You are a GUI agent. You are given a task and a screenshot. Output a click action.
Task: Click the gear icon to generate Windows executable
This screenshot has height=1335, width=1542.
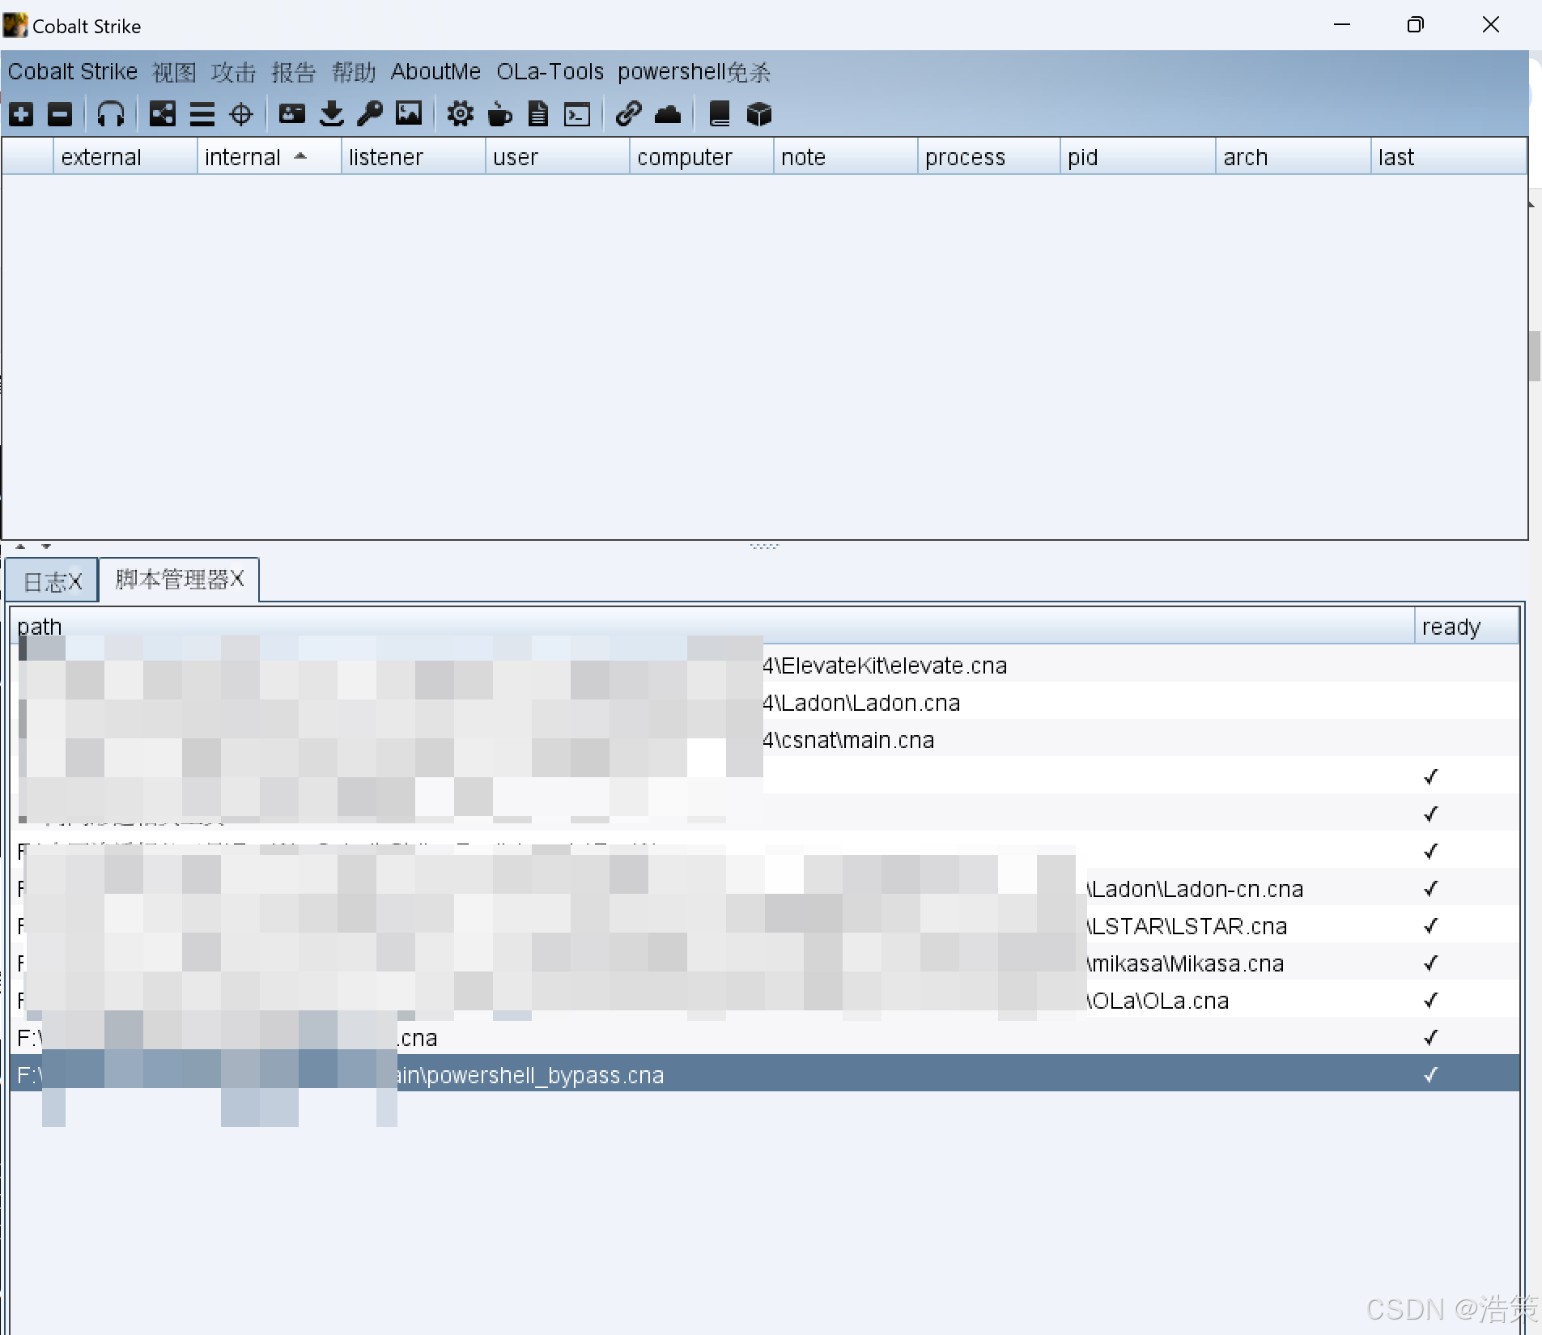click(461, 114)
